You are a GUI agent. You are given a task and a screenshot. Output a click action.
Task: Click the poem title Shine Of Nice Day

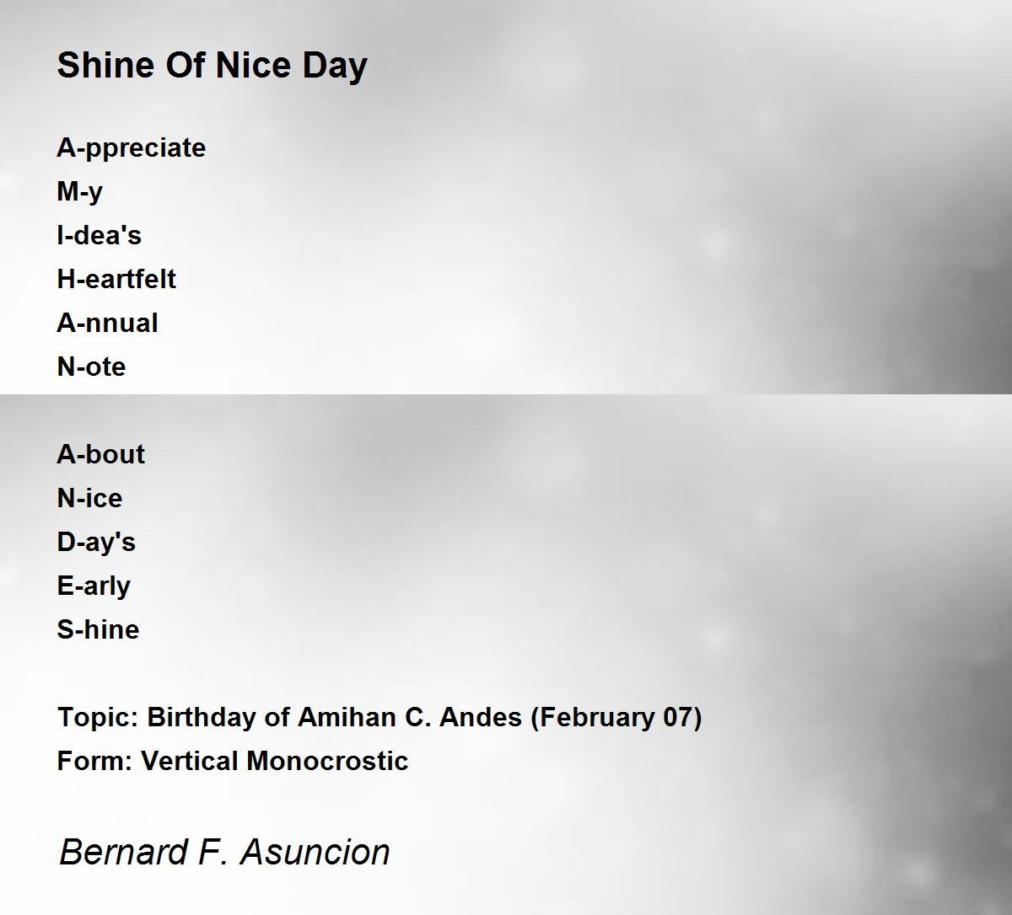[x=212, y=66]
